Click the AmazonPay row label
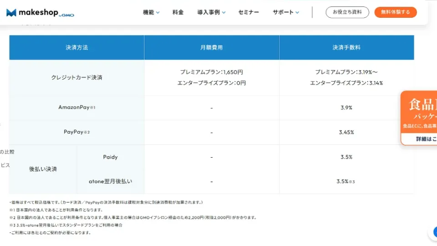Viewport: 437px width, 246px height. (x=76, y=108)
